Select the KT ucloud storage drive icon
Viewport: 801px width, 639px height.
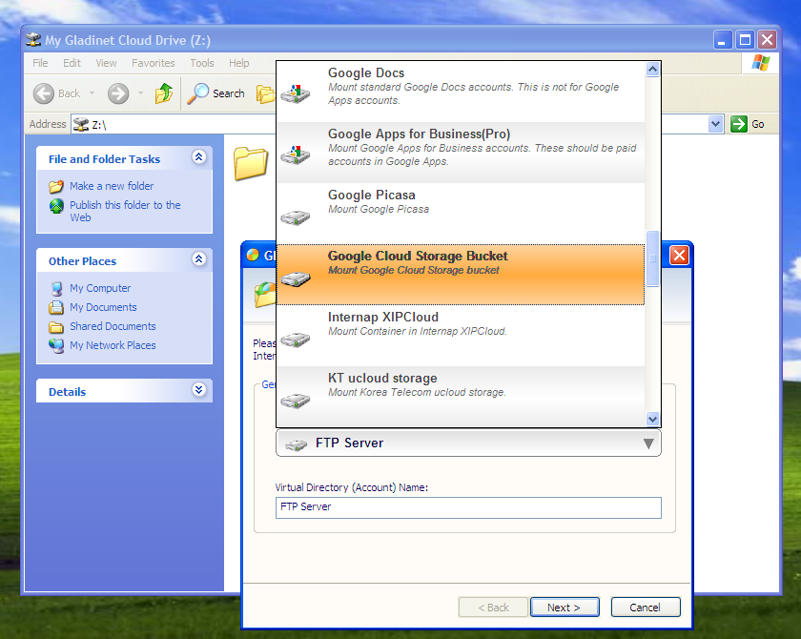(296, 401)
